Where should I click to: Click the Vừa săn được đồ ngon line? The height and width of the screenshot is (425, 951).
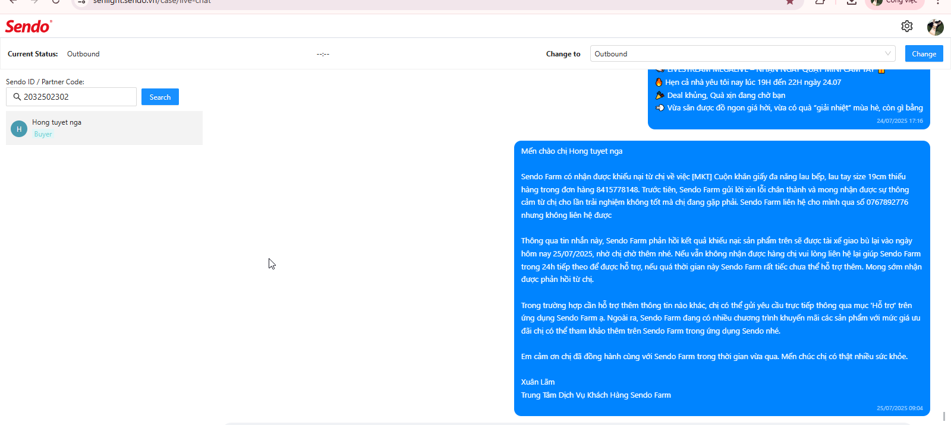pyautogui.click(x=789, y=108)
